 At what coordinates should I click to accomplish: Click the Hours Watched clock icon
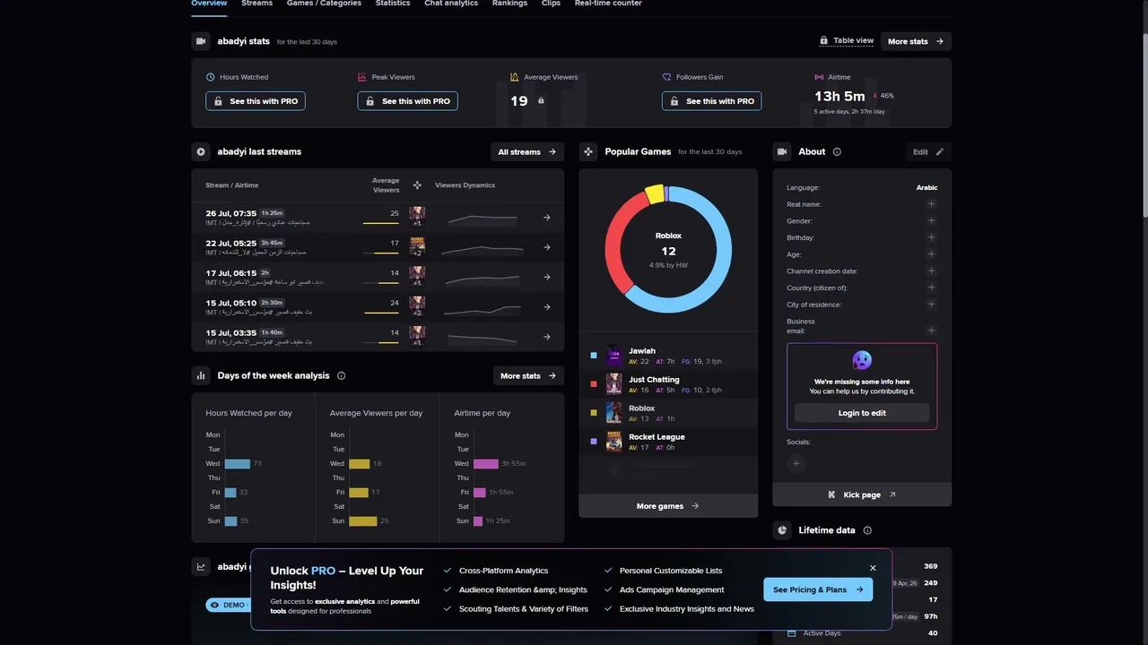(x=211, y=77)
